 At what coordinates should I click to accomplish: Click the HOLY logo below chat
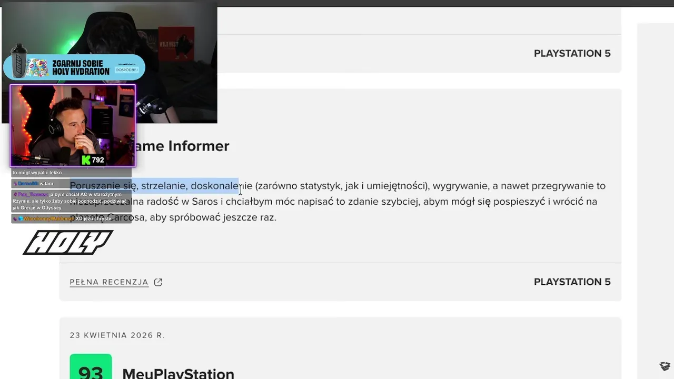click(x=68, y=243)
